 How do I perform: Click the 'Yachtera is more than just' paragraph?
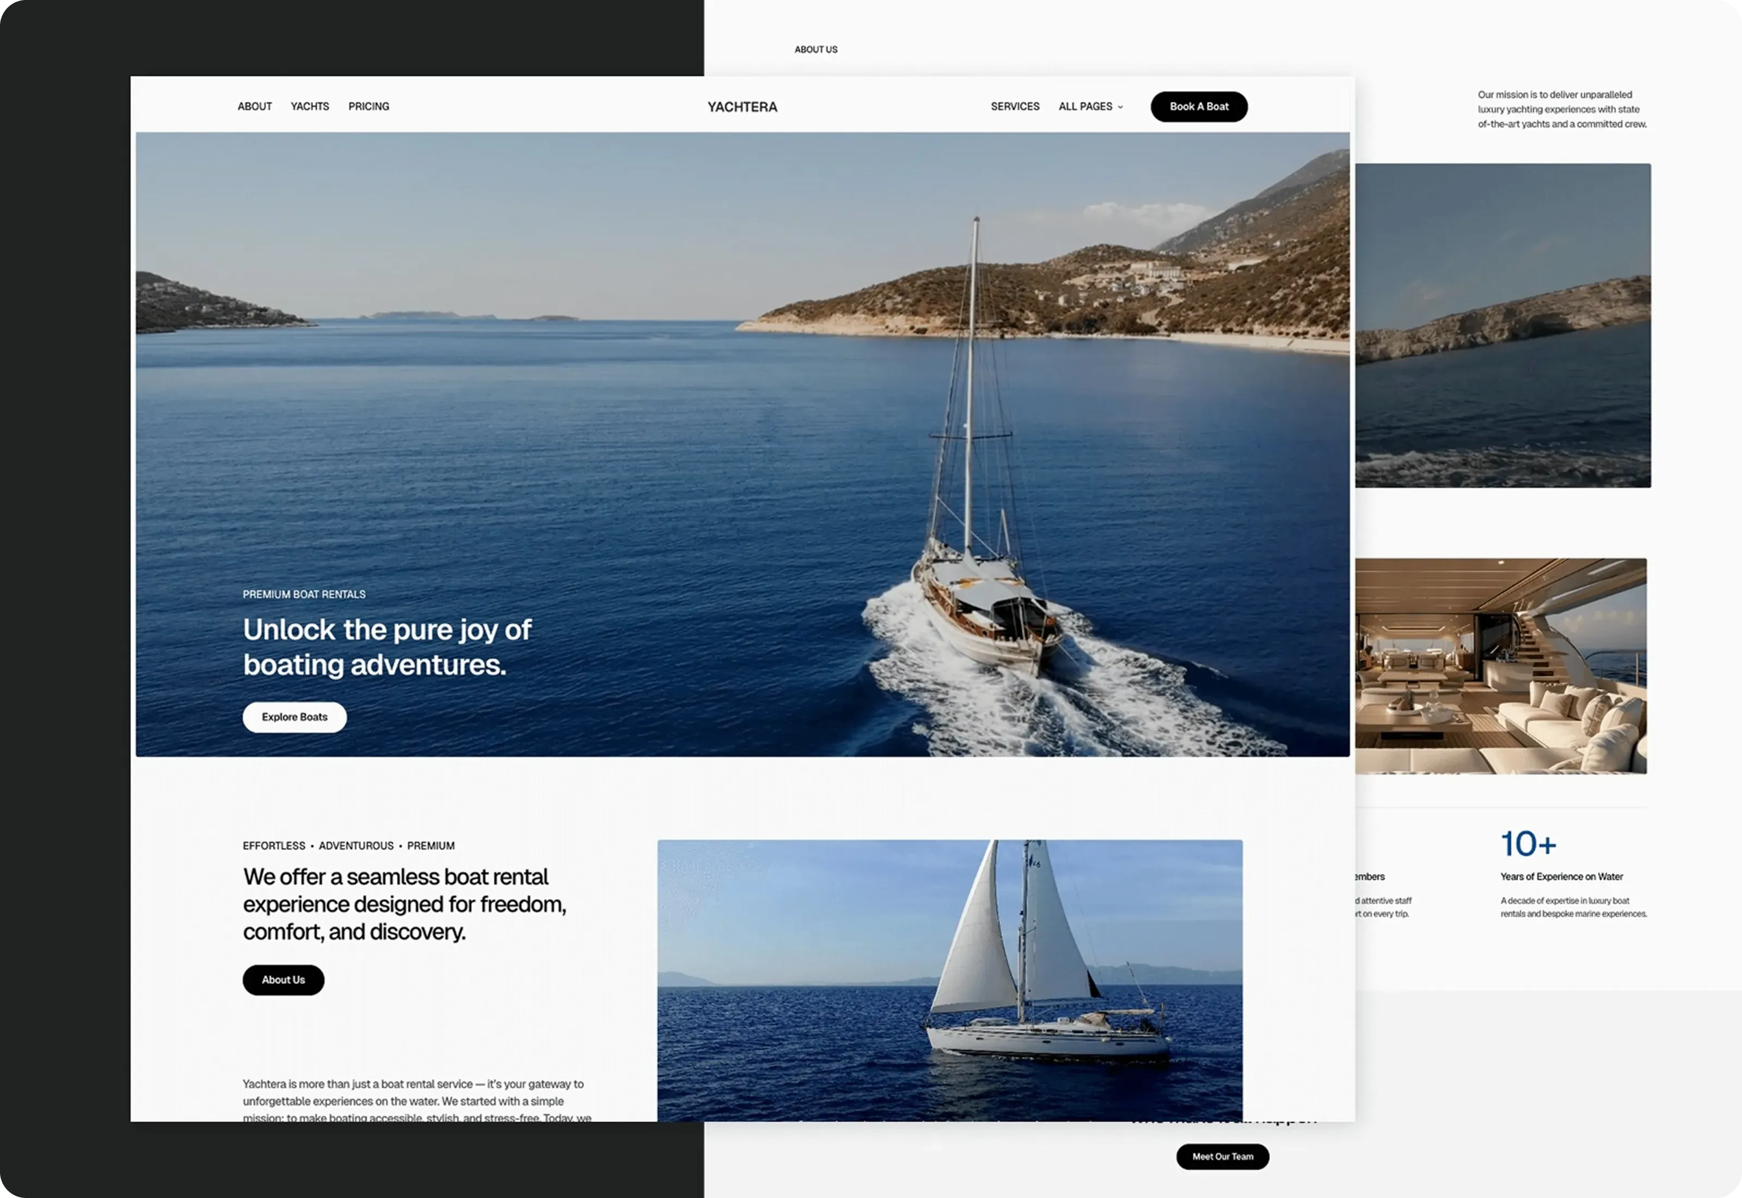click(416, 1101)
